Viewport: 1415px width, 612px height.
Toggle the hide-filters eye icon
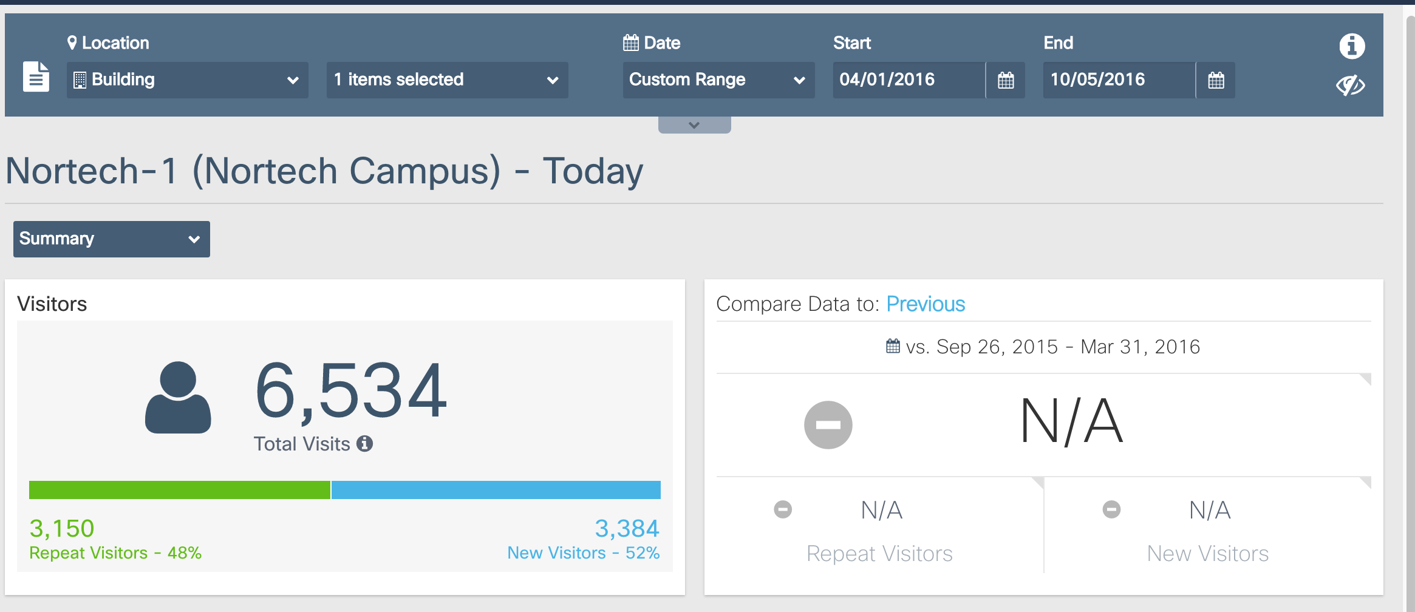click(1351, 86)
